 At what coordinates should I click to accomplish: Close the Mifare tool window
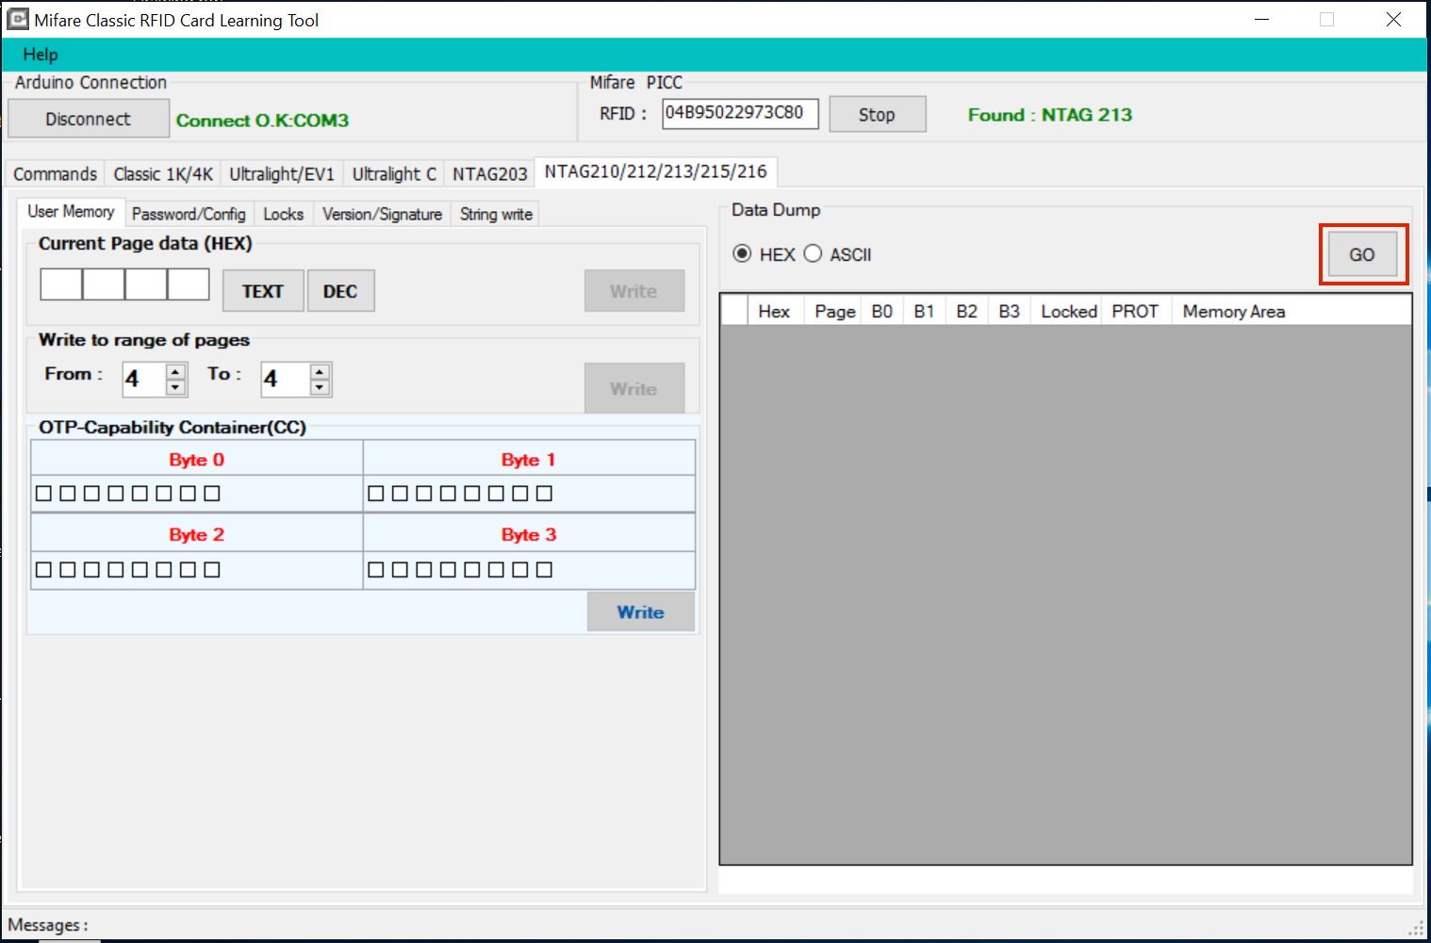tap(1393, 19)
